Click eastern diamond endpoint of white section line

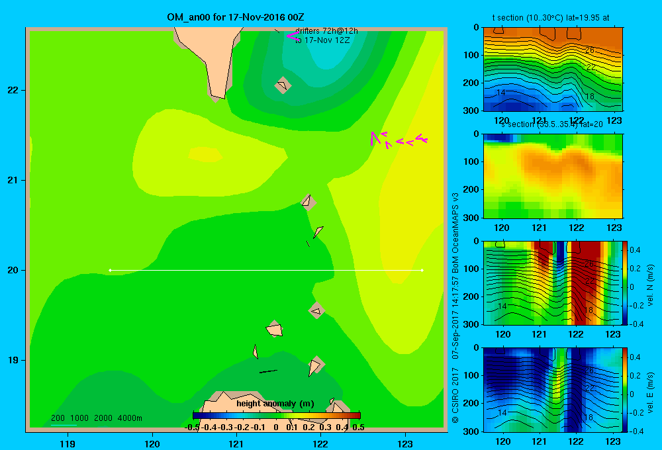point(422,270)
